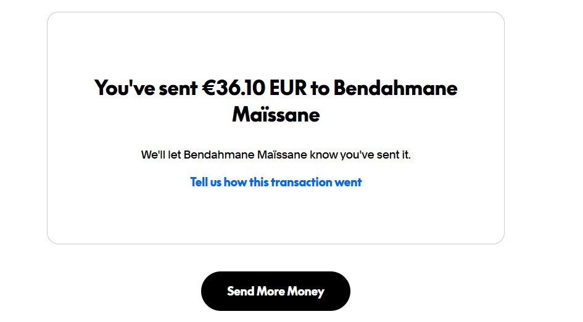Click the "We'll let Bendahmane Maïssane know" message
This screenshot has width=583, height=322.
coord(276,154)
